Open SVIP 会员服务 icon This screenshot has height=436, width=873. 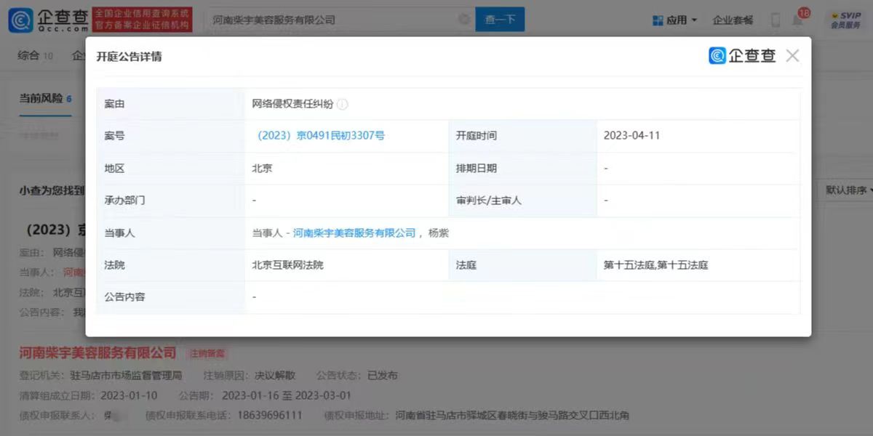point(846,20)
